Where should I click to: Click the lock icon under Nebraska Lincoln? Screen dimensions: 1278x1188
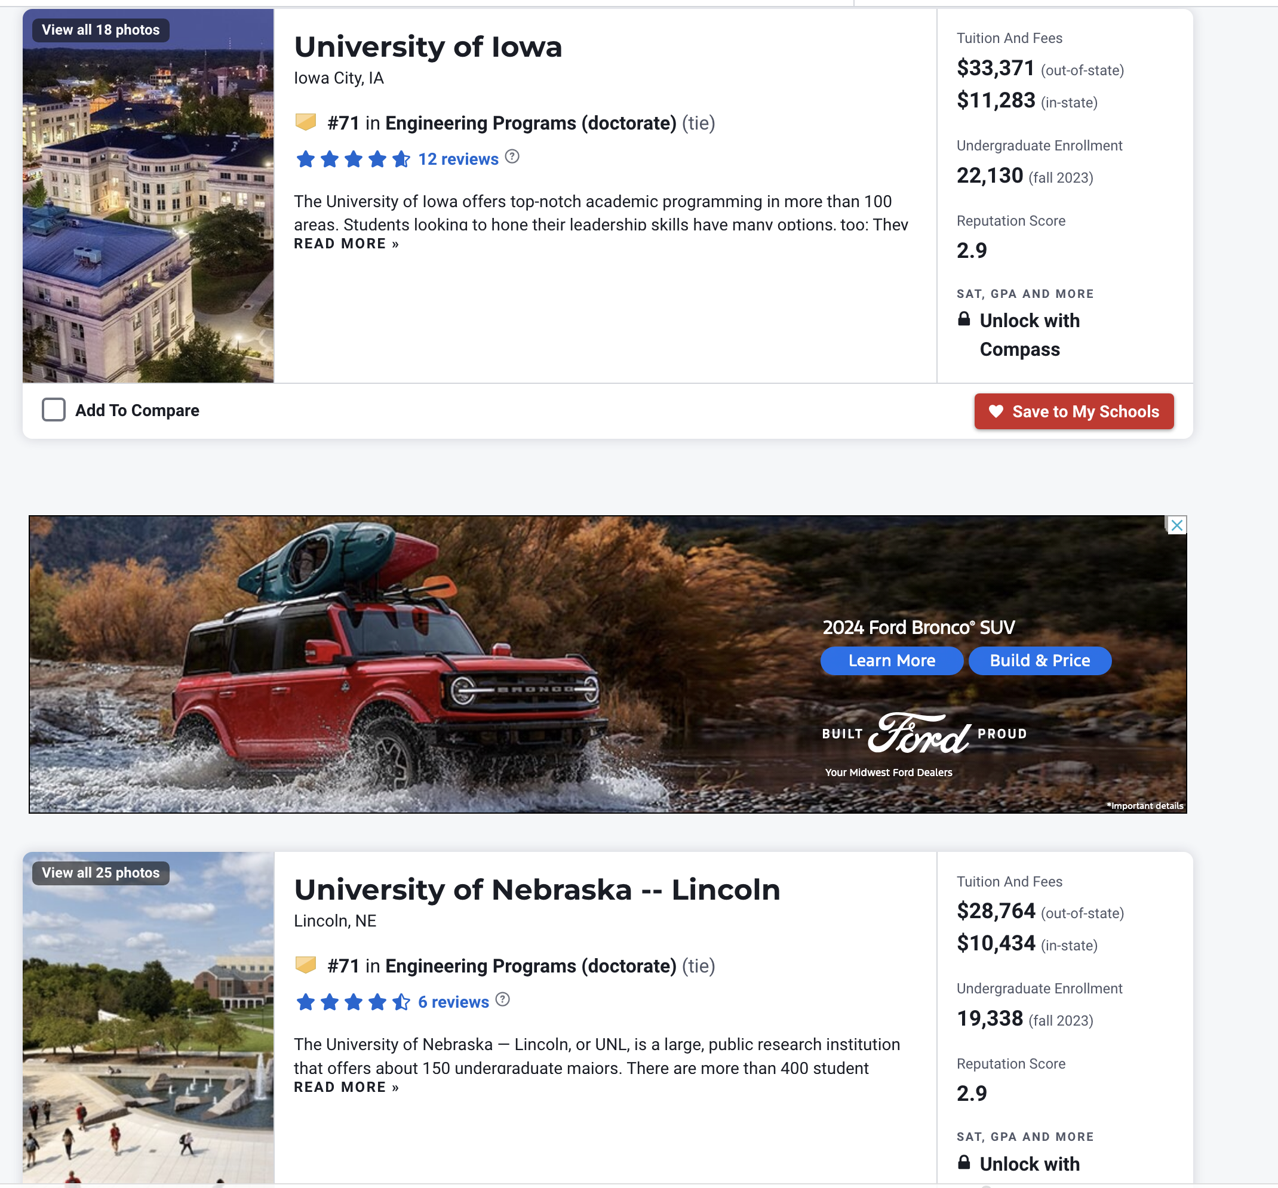(964, 1162)
